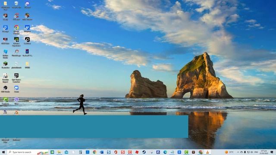Open VLC media player from the taskbar
Image resolution: width=276 pixels, height=155 pixels.
click(x=207, y=152)
